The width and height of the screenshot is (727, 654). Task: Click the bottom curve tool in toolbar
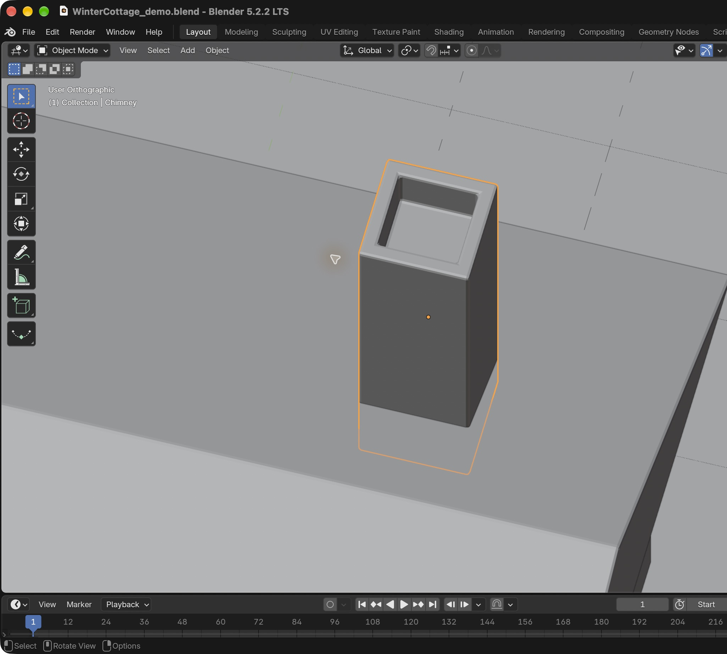tap(21, 334)
